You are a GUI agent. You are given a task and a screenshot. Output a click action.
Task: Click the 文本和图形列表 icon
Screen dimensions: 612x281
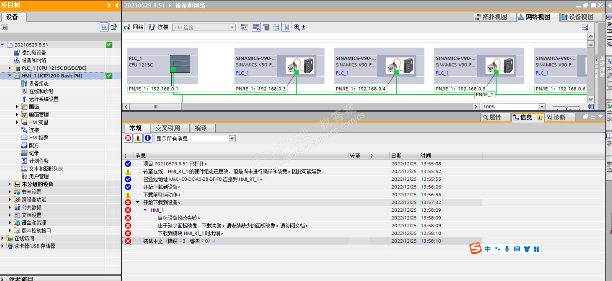tap(24, 169)
